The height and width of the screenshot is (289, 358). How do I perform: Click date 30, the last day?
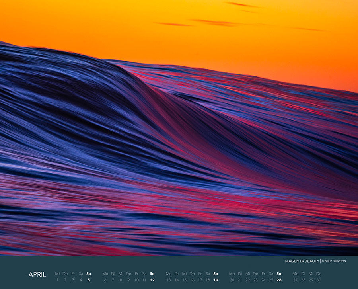coord(319,280)
